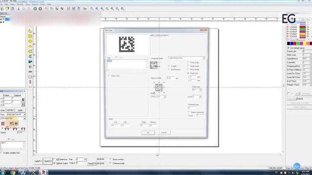Select the Text drawing tool
Screen dimensions: 312x175
point(30,56)
